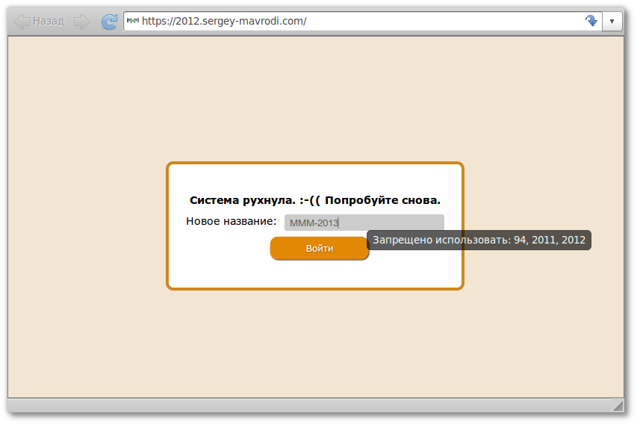This screenshot has height=425, width=637.
Task: Click the Новое название: label
Action: click(x=232, y=221)
